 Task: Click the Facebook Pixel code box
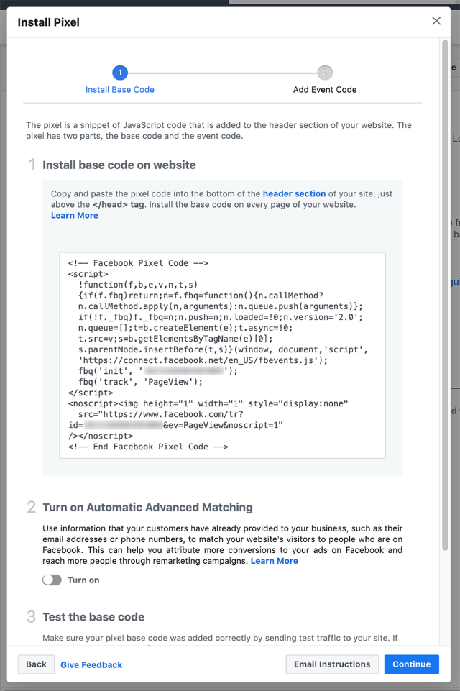click(223, 355)
